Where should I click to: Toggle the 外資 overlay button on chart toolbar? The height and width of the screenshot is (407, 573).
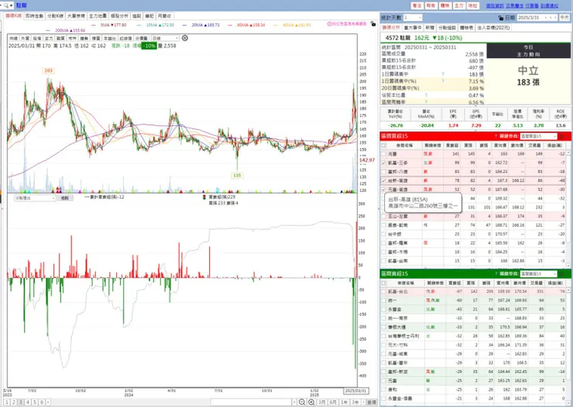26,38
